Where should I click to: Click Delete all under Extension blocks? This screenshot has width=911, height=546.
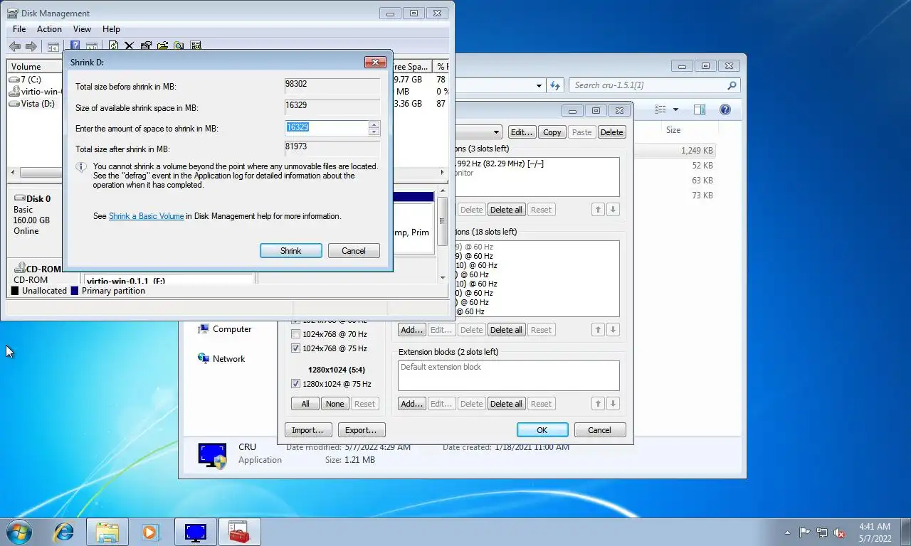[x=507, y=404]
